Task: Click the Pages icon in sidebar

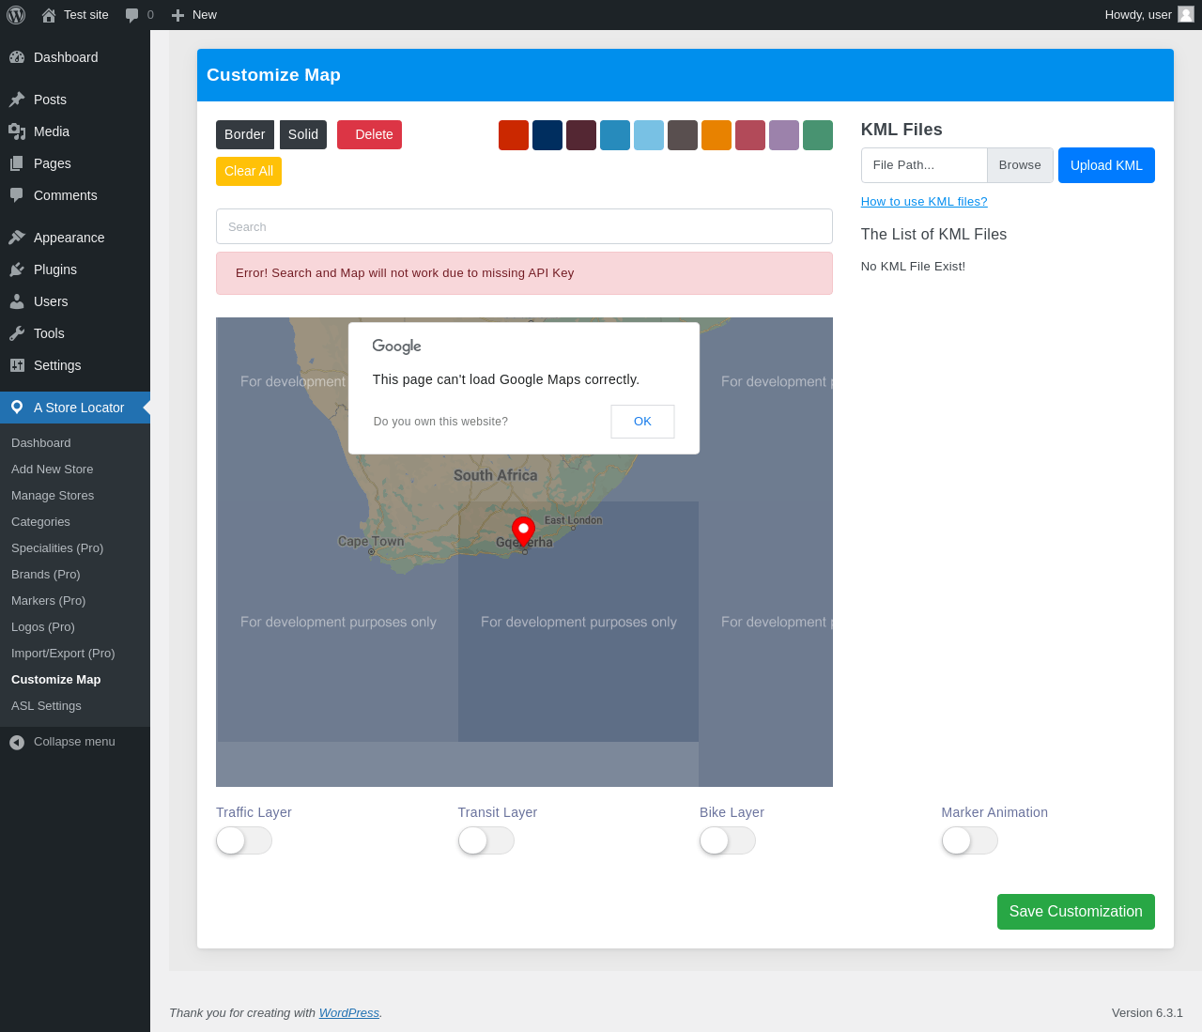Action: point(17,163)
